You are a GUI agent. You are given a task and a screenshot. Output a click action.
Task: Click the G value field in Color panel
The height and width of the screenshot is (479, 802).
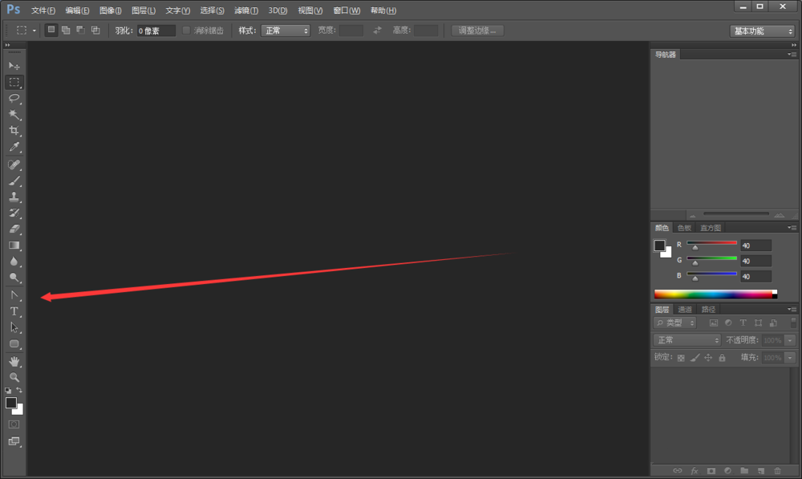pyautogui.click(x=755, y=261)
